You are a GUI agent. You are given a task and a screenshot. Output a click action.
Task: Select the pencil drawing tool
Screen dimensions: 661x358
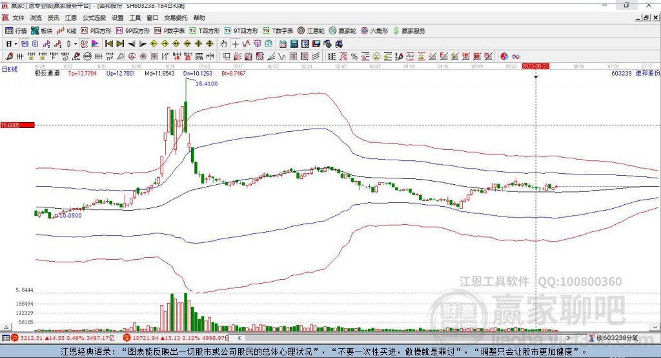click(x=9, y=56)
